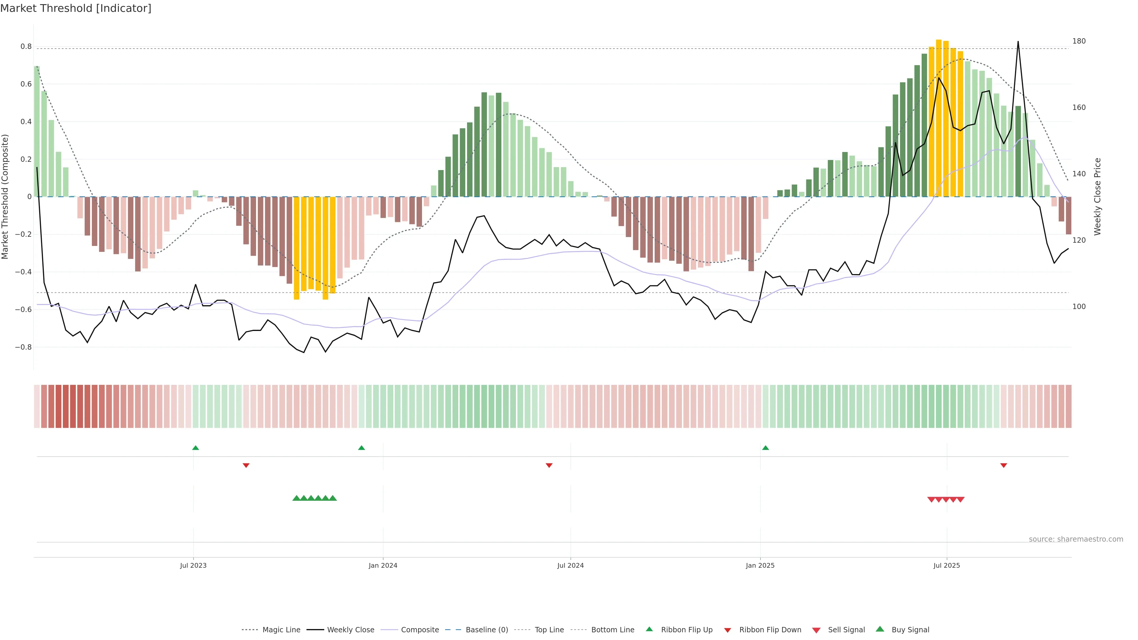
Task: Click the sharemaestro.com source text
Action: pos(1076,539)
